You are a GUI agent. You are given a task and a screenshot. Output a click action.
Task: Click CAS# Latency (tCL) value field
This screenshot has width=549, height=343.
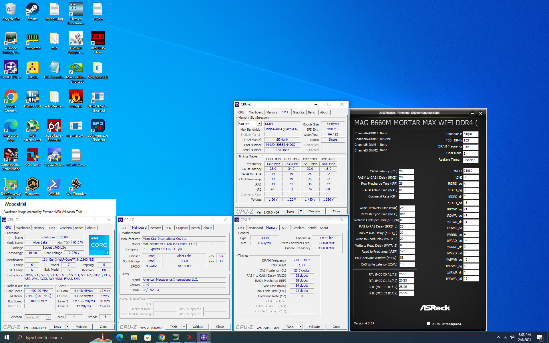pos(406,171)
